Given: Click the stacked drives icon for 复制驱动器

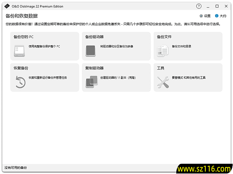Looking at the screenshot, I should point(91,82).
